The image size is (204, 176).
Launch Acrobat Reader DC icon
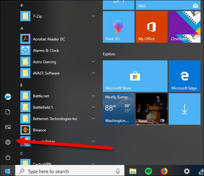[25, 39]
